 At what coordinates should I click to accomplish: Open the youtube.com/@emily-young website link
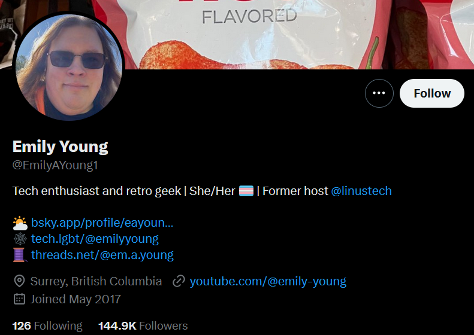click(268, 281)
